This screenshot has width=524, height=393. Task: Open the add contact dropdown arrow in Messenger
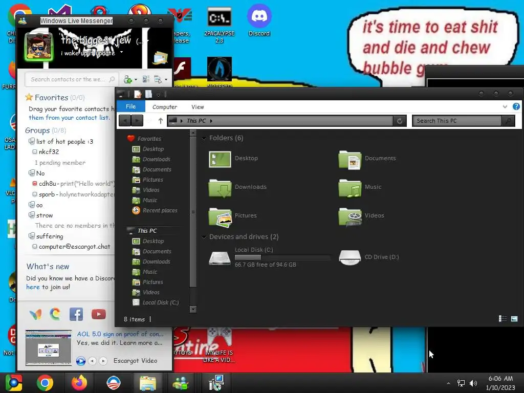point(136,79)
